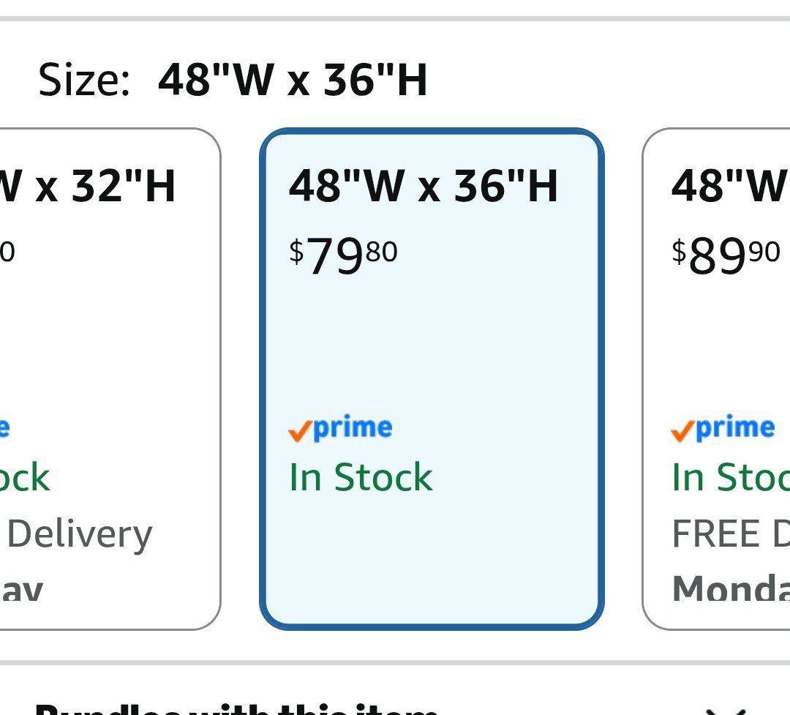Viewport: 790px width, 715px height.
Task: Tap the bold 48"W x 36"H card title
Action: [424, 186]
